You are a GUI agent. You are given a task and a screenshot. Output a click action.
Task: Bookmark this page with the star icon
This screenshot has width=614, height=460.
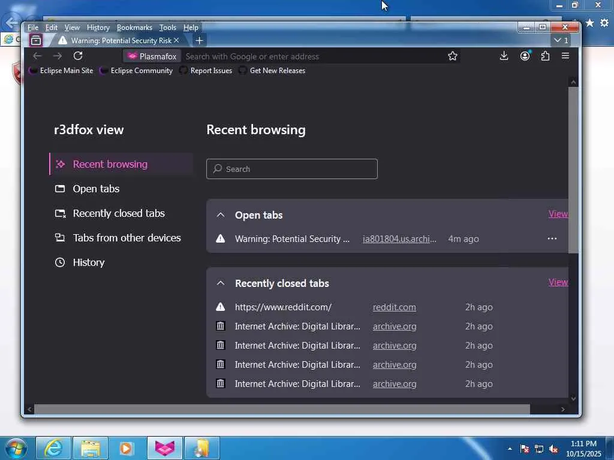(x=453, y=56)
